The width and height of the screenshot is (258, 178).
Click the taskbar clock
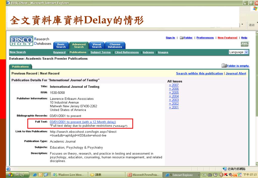250,175
